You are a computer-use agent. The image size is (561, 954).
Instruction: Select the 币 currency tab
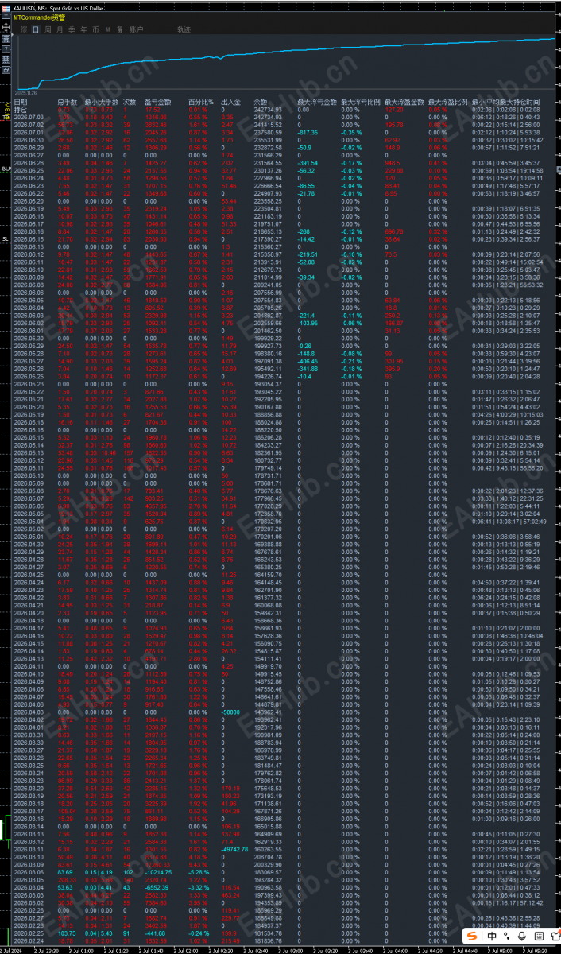coord(95,29)
